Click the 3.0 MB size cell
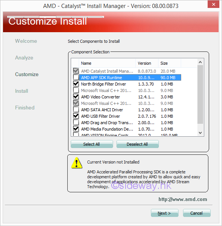 click(167, 97)
